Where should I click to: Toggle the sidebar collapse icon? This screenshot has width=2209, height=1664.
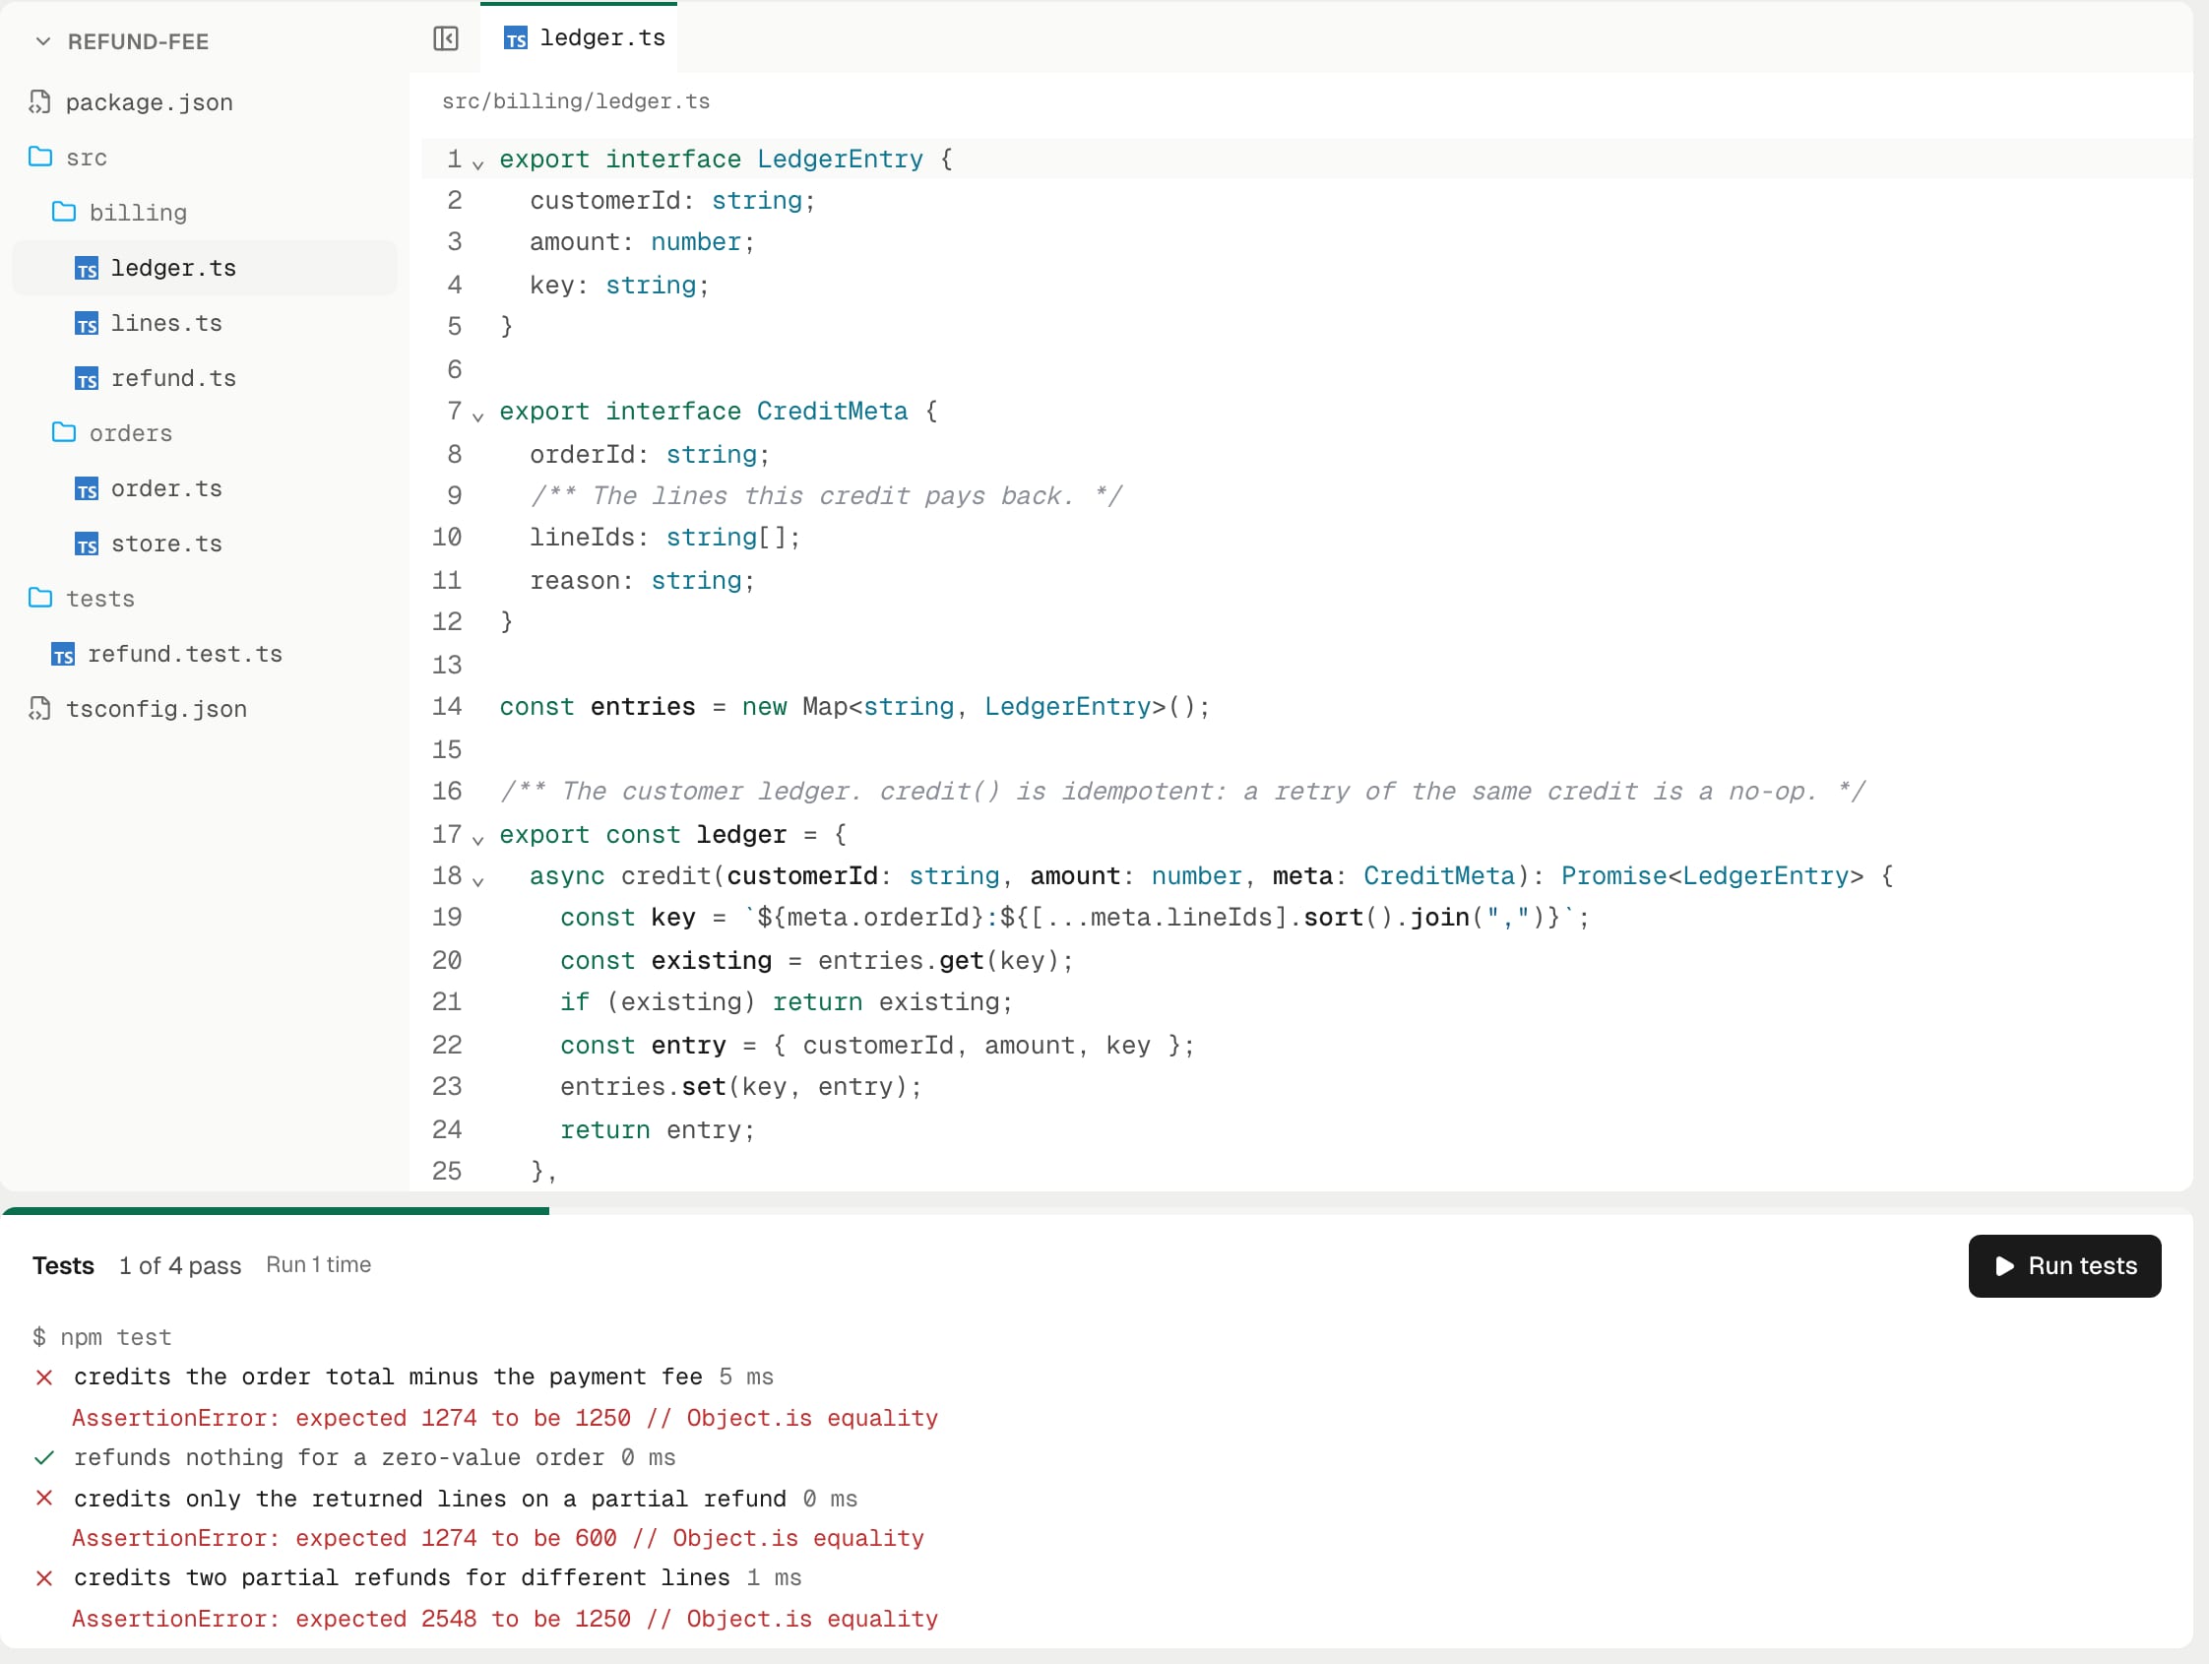coord(445,38)
